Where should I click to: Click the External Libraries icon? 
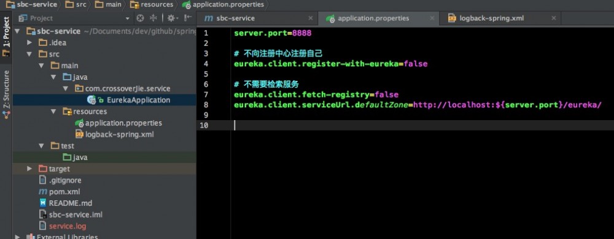pos(31,237)
